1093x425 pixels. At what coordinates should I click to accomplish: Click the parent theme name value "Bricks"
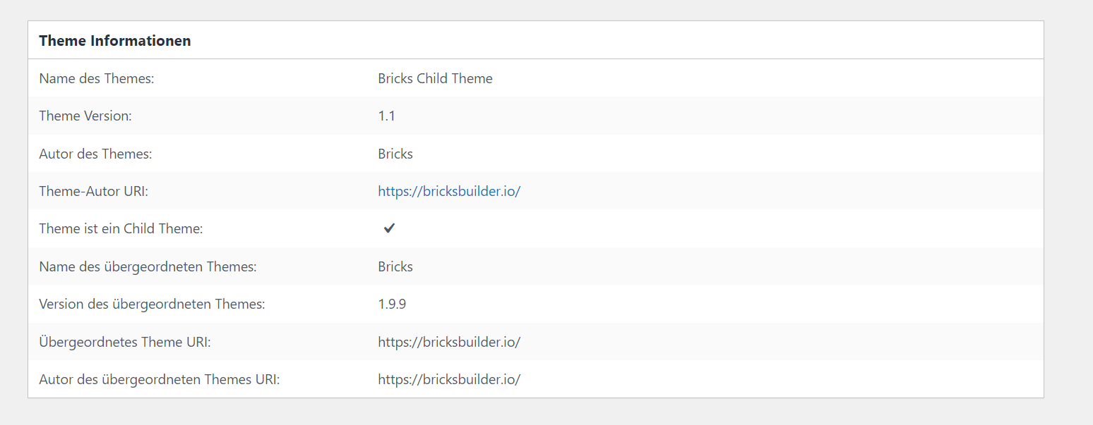tap(395, 266)
